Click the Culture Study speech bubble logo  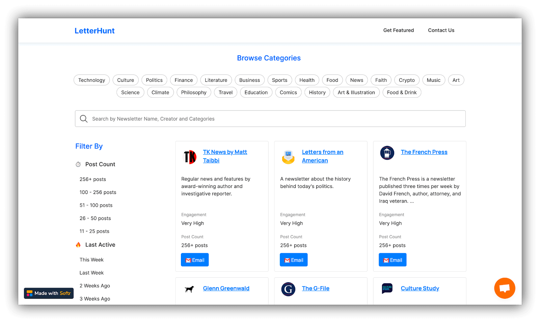(x=387, y=289)
